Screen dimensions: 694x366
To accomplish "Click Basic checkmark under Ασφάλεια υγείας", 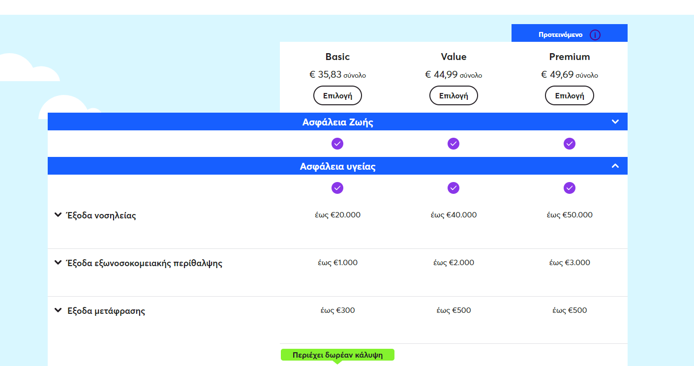I will 337,188.
